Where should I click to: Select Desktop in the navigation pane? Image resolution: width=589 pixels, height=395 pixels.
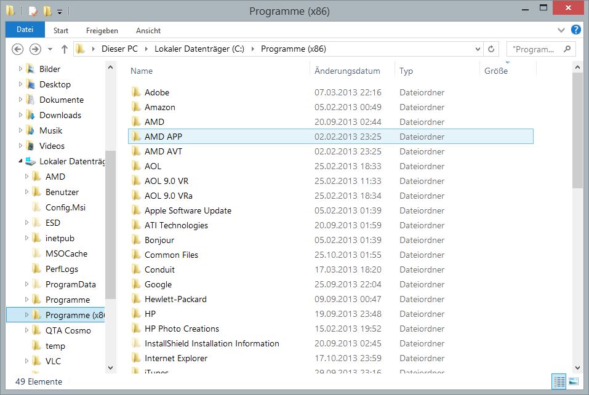point(55,84)
